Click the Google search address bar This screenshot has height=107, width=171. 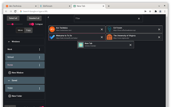click(81, 11)
